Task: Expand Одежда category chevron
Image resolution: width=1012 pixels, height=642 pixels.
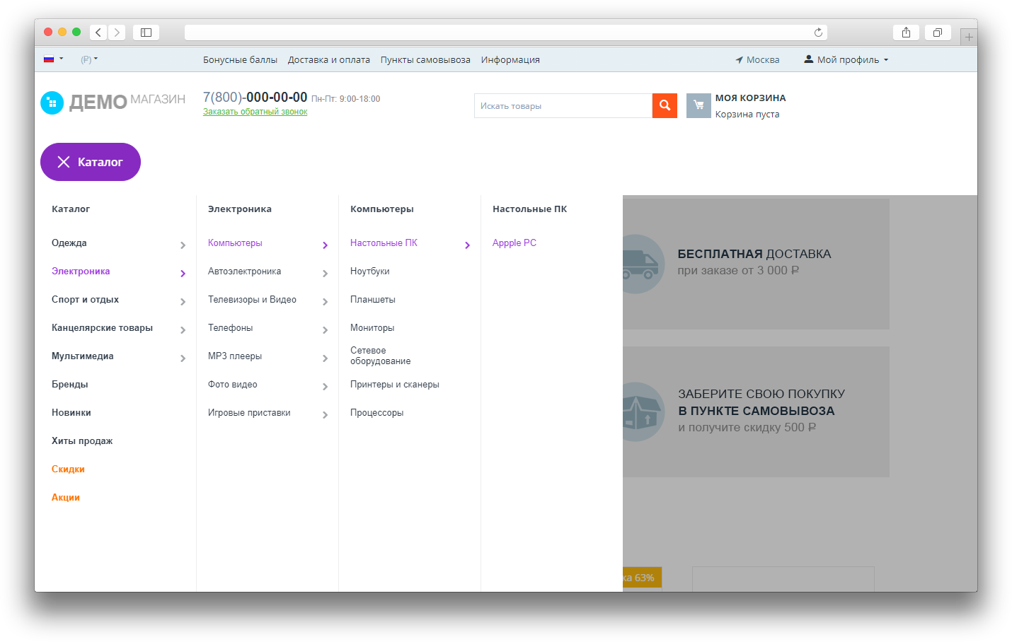Action: pos(183,245)
